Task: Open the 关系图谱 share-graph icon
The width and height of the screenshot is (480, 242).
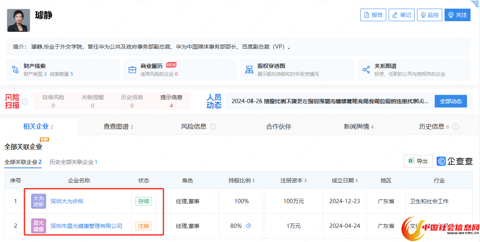Action: tap(366, 70)
